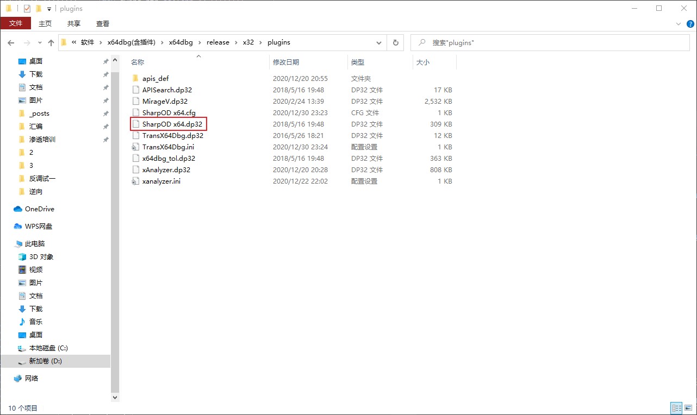Open the 查看 ribbon tab

coord(103,23)
